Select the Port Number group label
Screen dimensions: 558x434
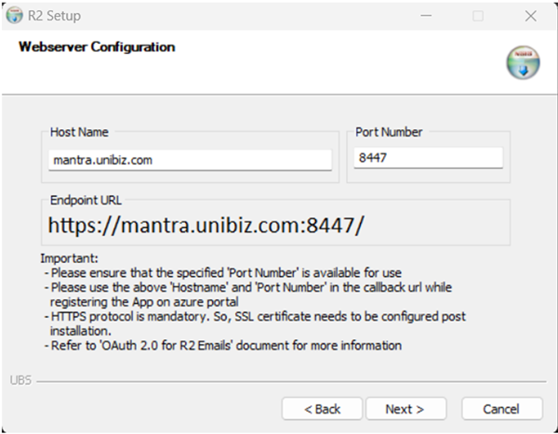pos(392,133)
